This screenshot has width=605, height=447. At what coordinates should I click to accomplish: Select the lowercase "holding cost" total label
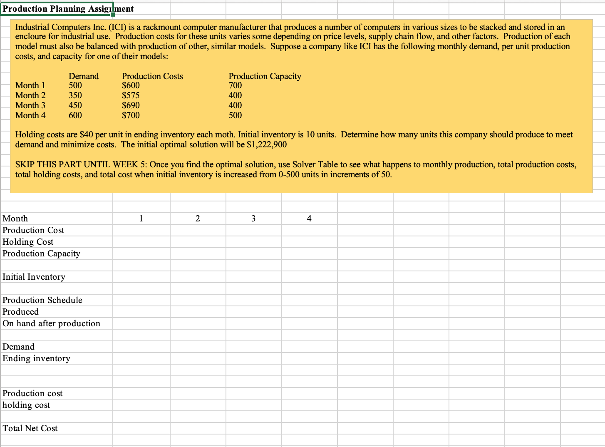click(x=57, y=405)
